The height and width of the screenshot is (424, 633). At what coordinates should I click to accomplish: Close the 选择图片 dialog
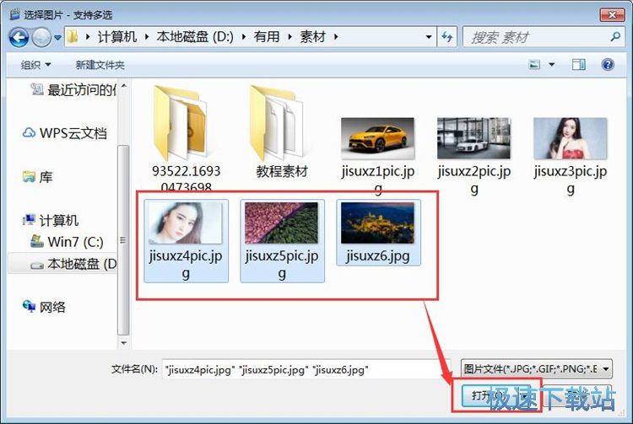612,14
